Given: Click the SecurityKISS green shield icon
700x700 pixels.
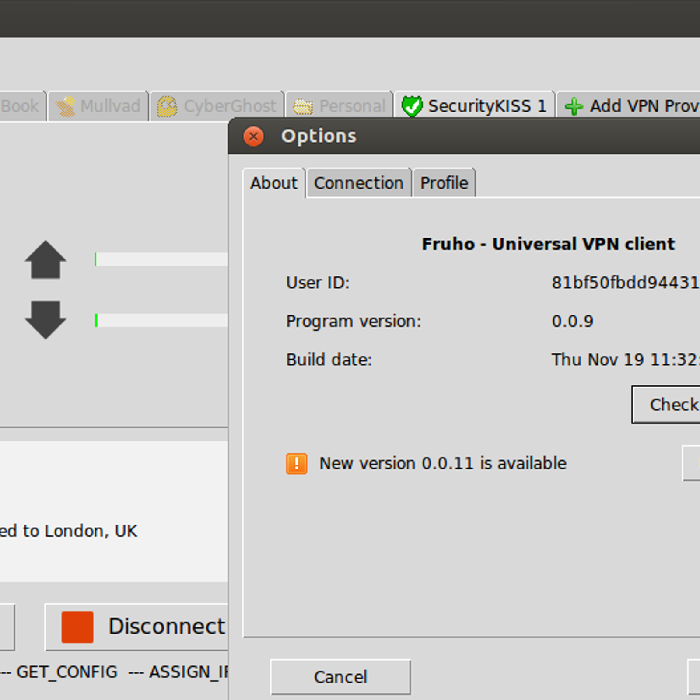Looking at the screenshot, I should [412, 106].
